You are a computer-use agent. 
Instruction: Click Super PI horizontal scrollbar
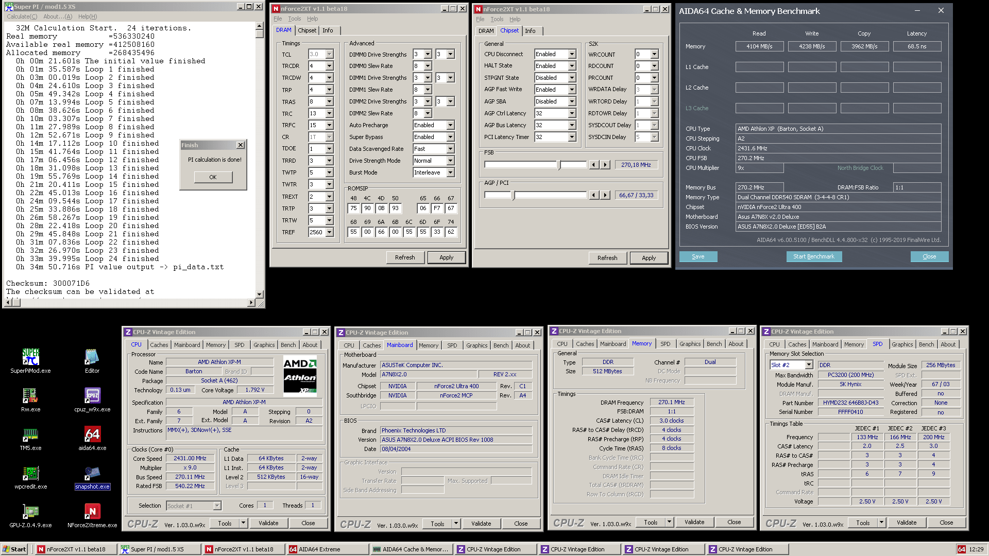(x=130, y=303)
